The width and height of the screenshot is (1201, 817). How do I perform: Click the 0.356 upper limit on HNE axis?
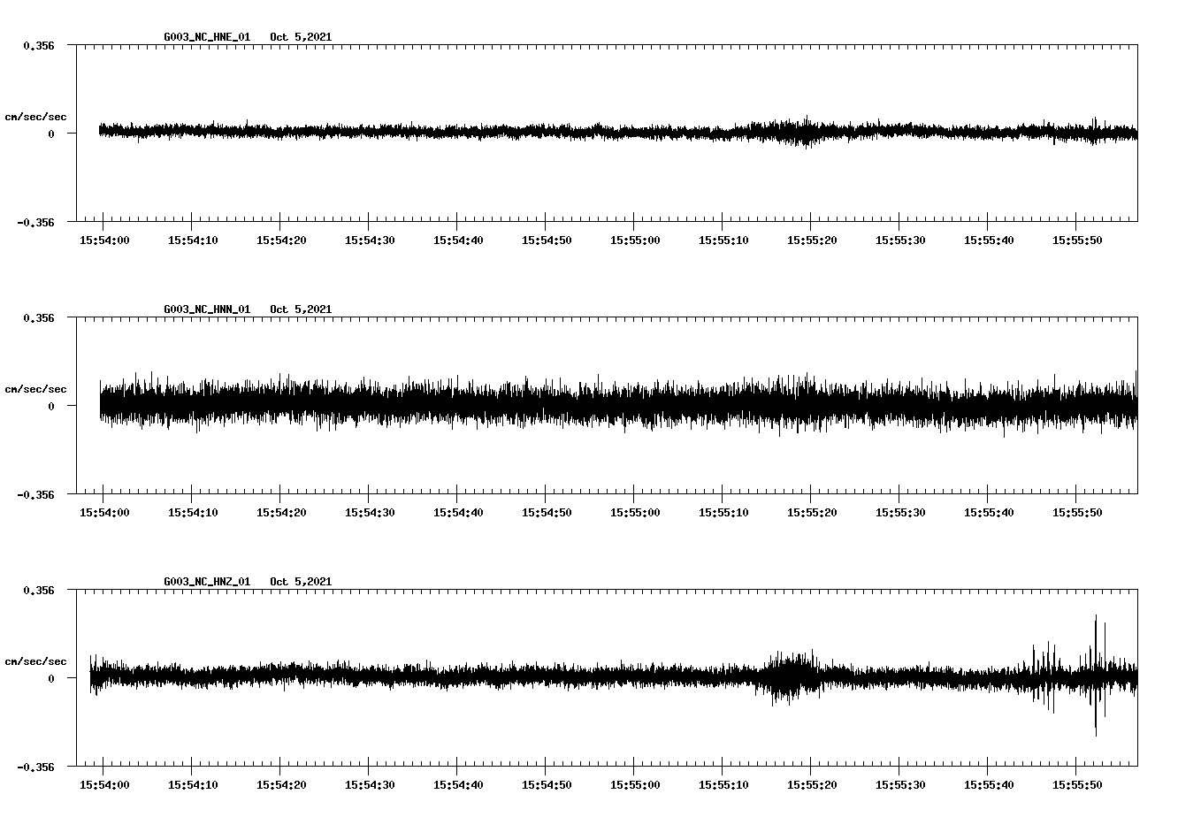tap(39, 45)
